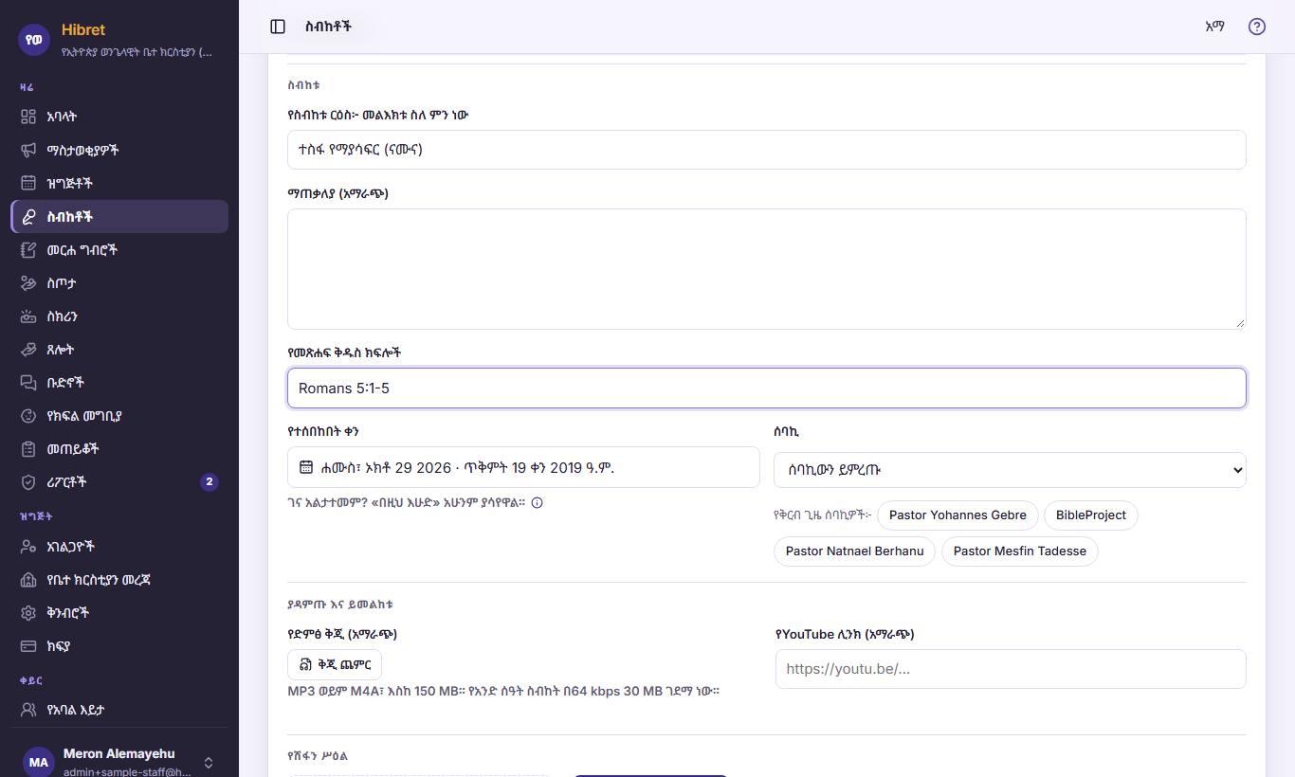Click the MA user avatar
The width and height of the screenshot is (1295, 777).
(39, 762)
